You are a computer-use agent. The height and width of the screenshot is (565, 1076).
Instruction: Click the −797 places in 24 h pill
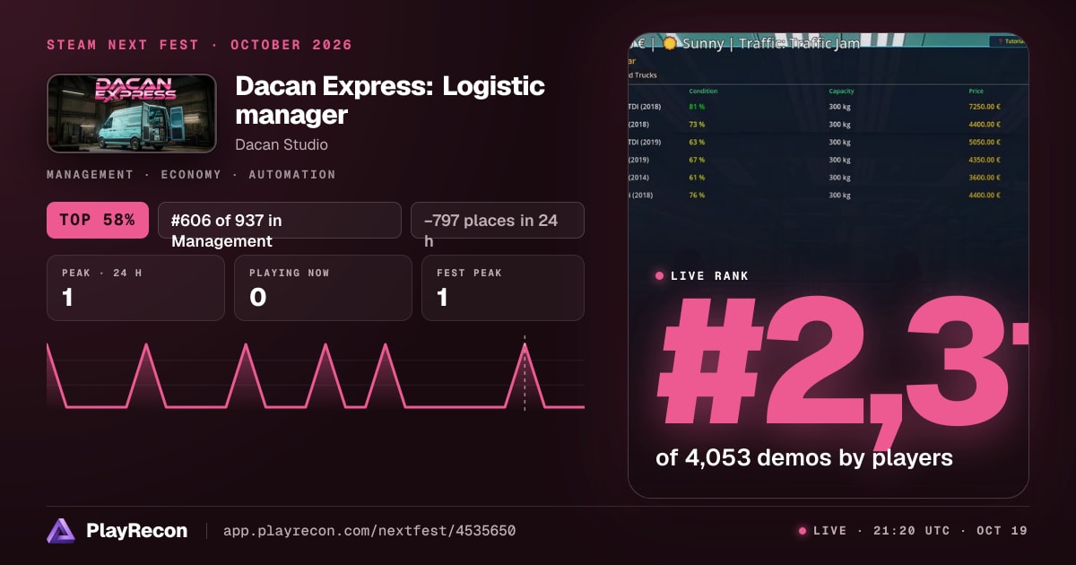click(498, 220)
